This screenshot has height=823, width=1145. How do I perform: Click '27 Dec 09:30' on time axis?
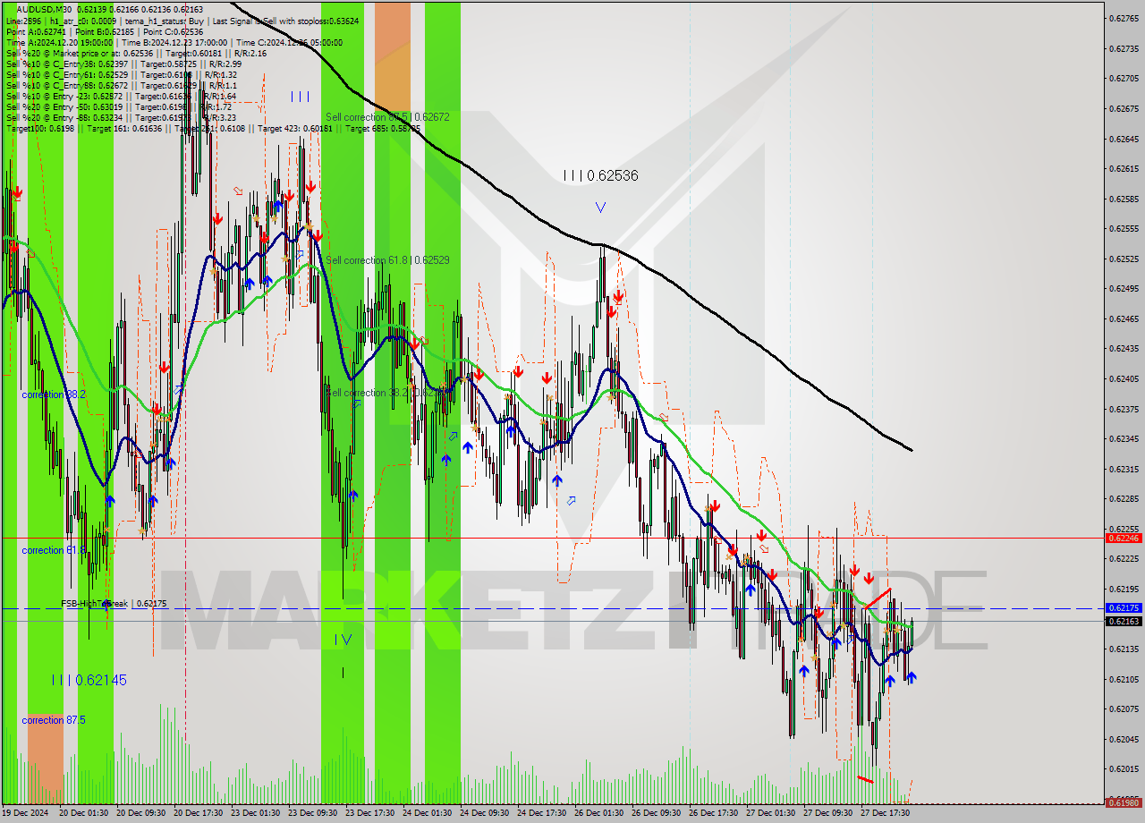827,813
